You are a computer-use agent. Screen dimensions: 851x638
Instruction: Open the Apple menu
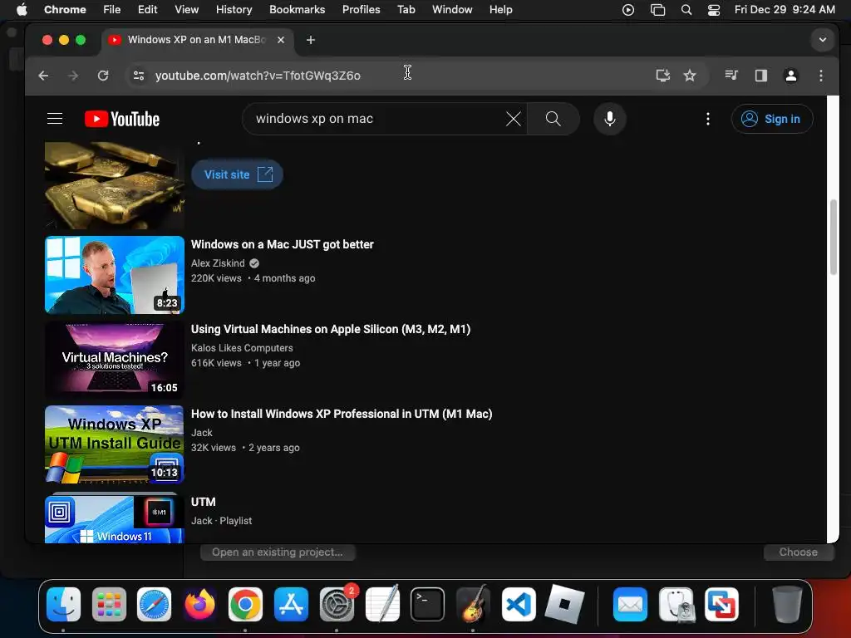click(x=22, y=9)
